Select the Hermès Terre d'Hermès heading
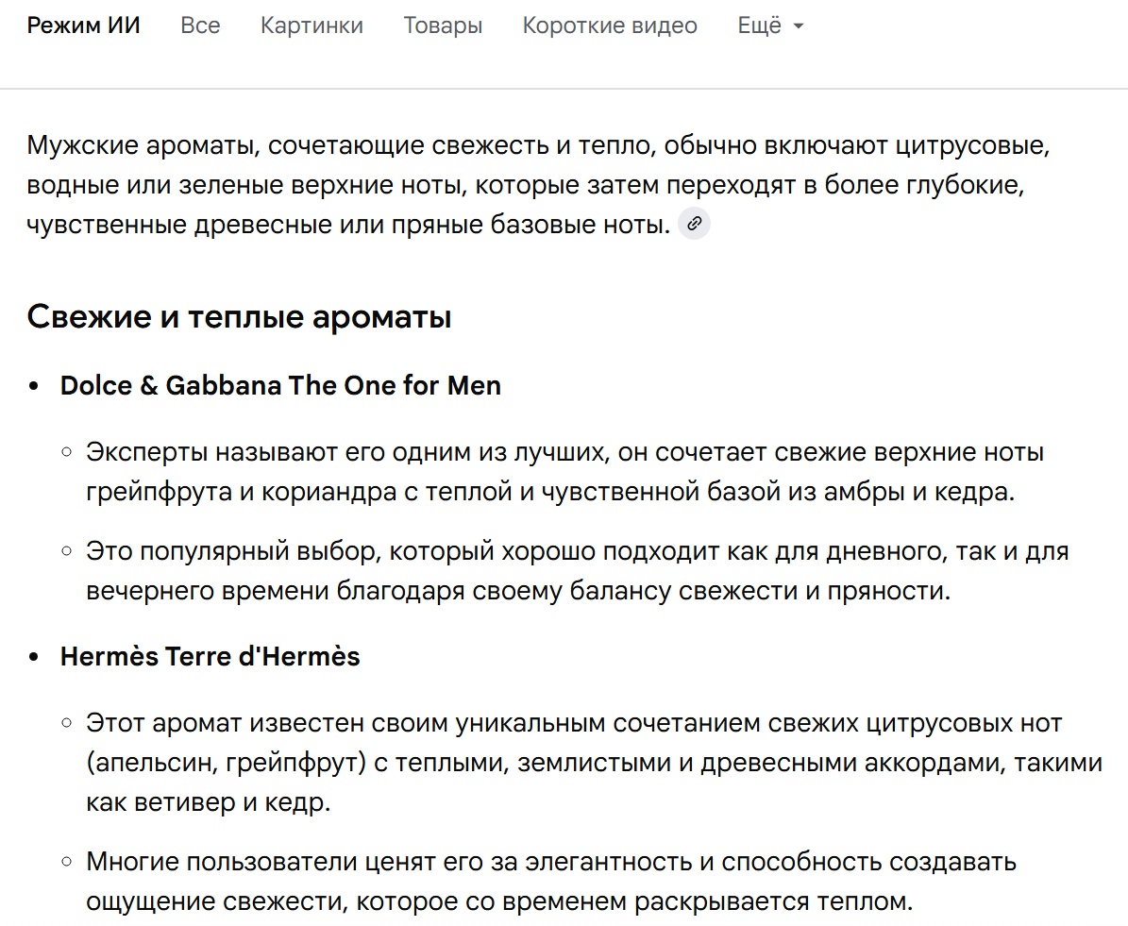This screenshot has height=926, width=1128. 210,656
